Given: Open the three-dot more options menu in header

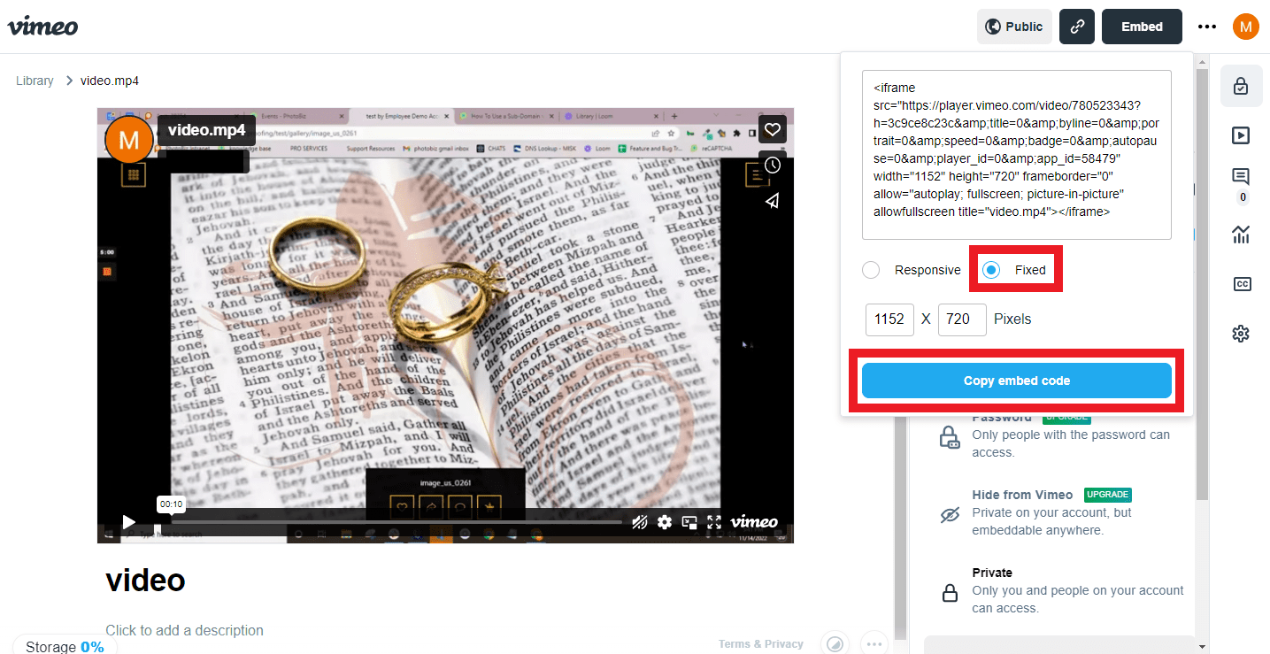Looking at the screenshot, I should pos(1207,27).
